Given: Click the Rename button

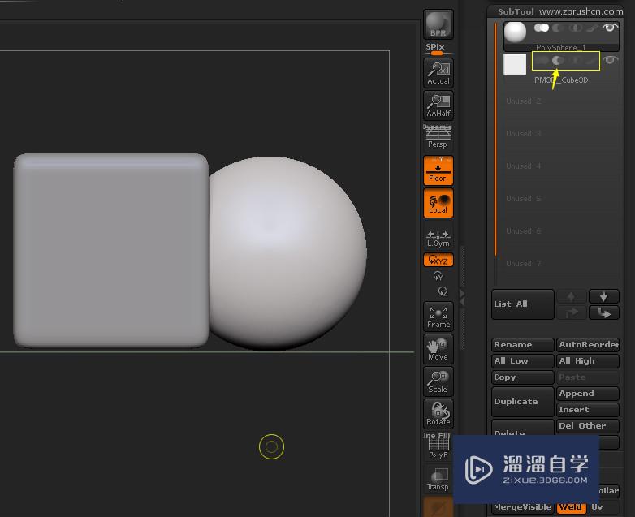Looking at the screenshot, I should point(522,345).
